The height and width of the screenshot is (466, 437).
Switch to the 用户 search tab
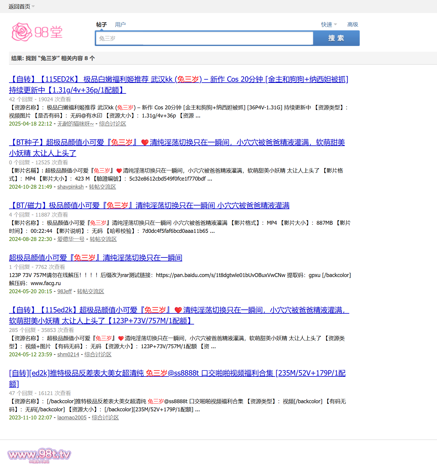(120, 25)
